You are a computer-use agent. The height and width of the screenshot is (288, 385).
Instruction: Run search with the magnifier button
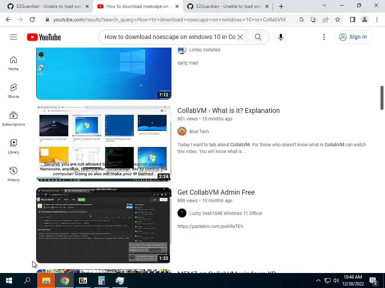[258, 37]
